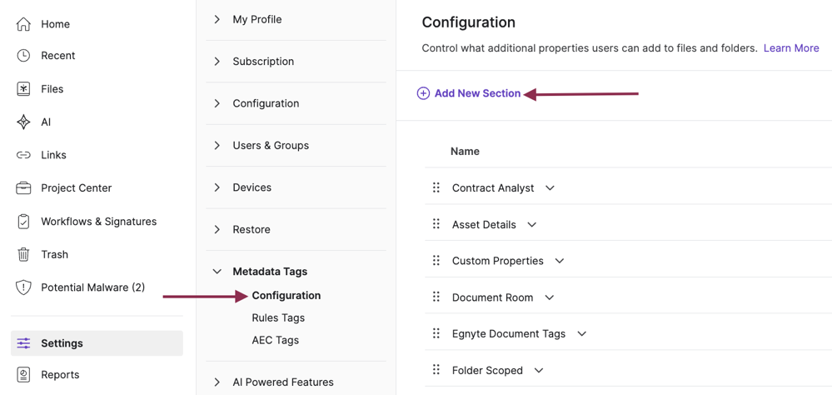Screen dimensions: 832x395
Task: Open Potential Malware shield icon
Action: coord(23,287)
